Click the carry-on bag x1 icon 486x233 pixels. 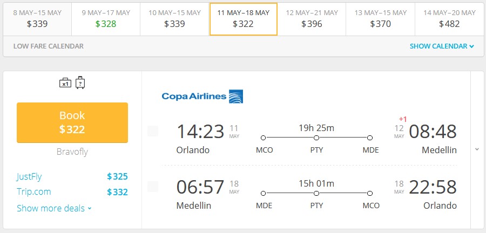pyautogui.click(x=65, y=83)
